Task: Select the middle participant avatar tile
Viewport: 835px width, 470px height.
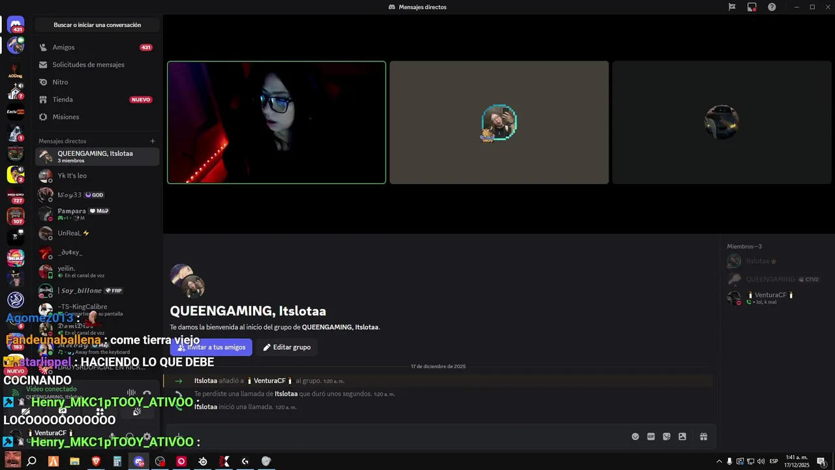Action: (x=499, y=123)
